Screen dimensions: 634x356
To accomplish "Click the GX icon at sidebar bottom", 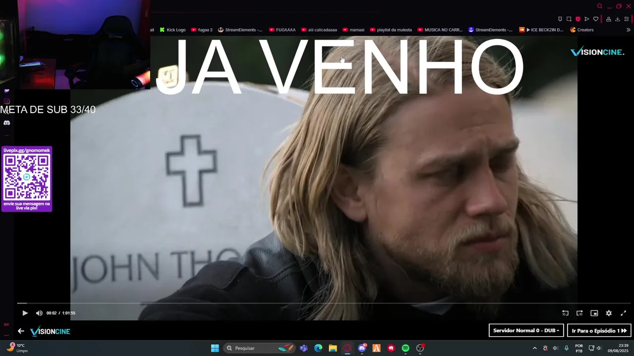I will point(6,325).
